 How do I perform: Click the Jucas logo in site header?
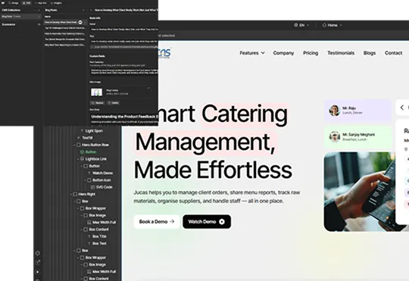(165, 53)
